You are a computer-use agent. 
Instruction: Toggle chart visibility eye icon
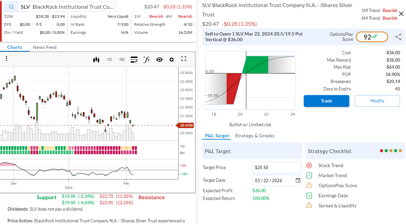tap(159, 60)
